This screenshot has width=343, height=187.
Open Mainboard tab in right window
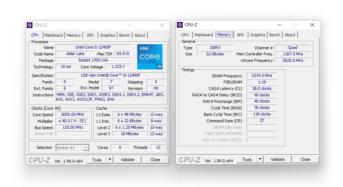204,35
